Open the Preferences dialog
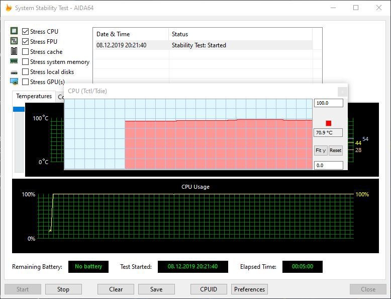This screenshot has width=391, height=299. tap(249, 289)
